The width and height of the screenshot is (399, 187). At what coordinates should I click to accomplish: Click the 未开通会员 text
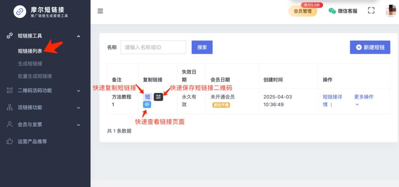[x=223, y=97]
